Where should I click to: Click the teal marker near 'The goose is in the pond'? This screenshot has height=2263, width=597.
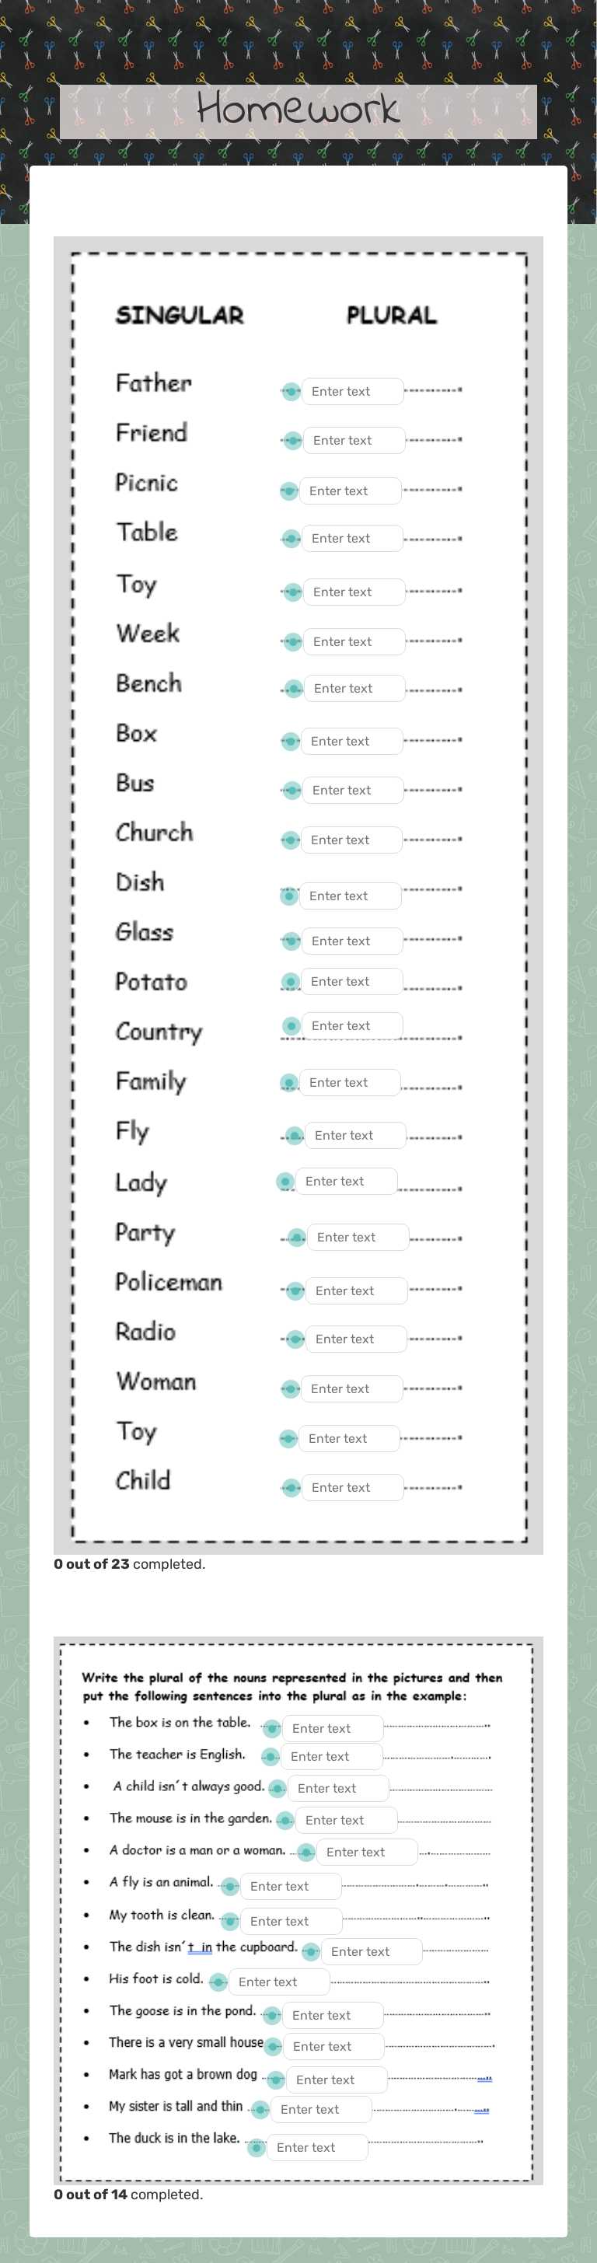click(272, 2015)
